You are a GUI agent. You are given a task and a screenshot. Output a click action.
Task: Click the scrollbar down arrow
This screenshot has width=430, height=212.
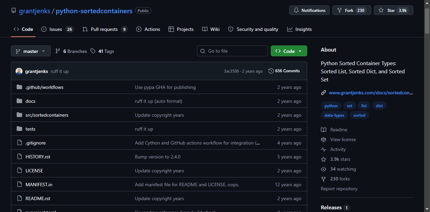pos(427,209)
